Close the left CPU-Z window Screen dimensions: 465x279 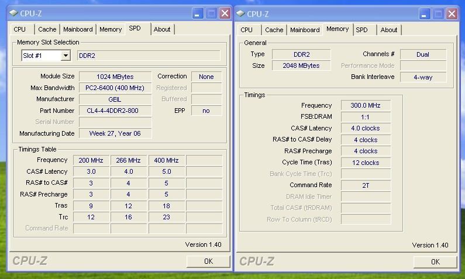(x=225, y=13)
